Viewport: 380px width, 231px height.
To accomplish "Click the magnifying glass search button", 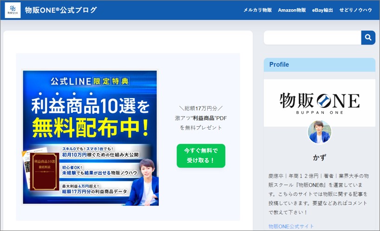I will click(x=368, y=37).
